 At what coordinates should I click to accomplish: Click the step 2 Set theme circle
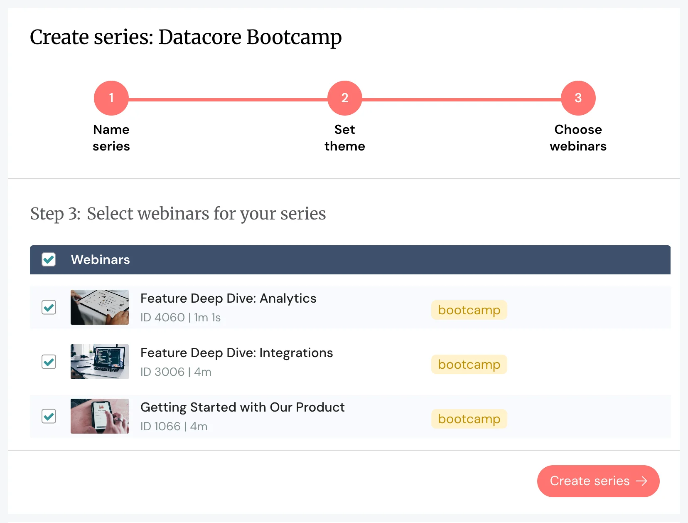pyautogui.click(x=344, y=98)
